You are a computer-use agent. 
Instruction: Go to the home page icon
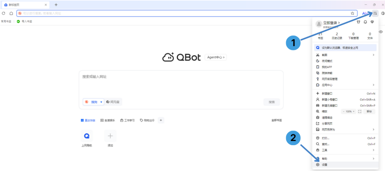pyautogui.click(x=11, y=13)
